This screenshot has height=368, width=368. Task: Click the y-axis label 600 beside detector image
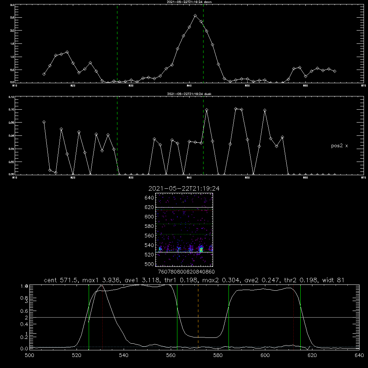tap(149, 217)
